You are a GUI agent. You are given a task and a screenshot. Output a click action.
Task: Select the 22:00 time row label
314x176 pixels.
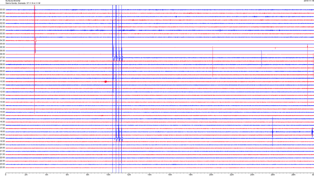(x=2, y=158)
